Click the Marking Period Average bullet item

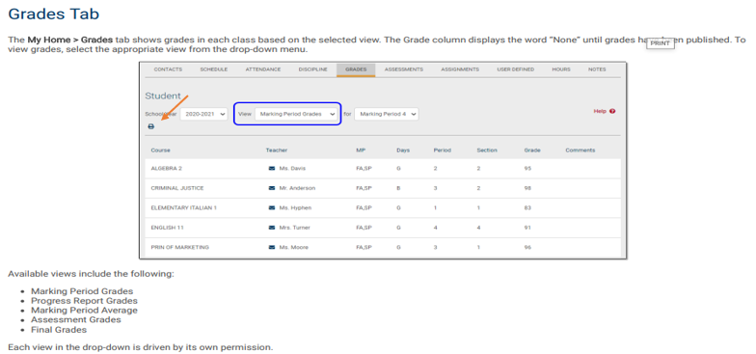(85, 311)
